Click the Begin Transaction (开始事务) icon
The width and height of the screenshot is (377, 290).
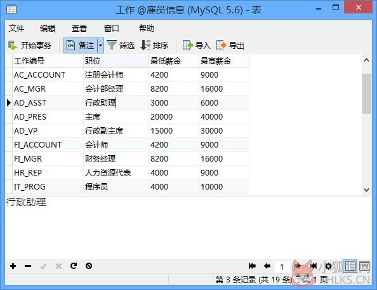pos(13,45)
